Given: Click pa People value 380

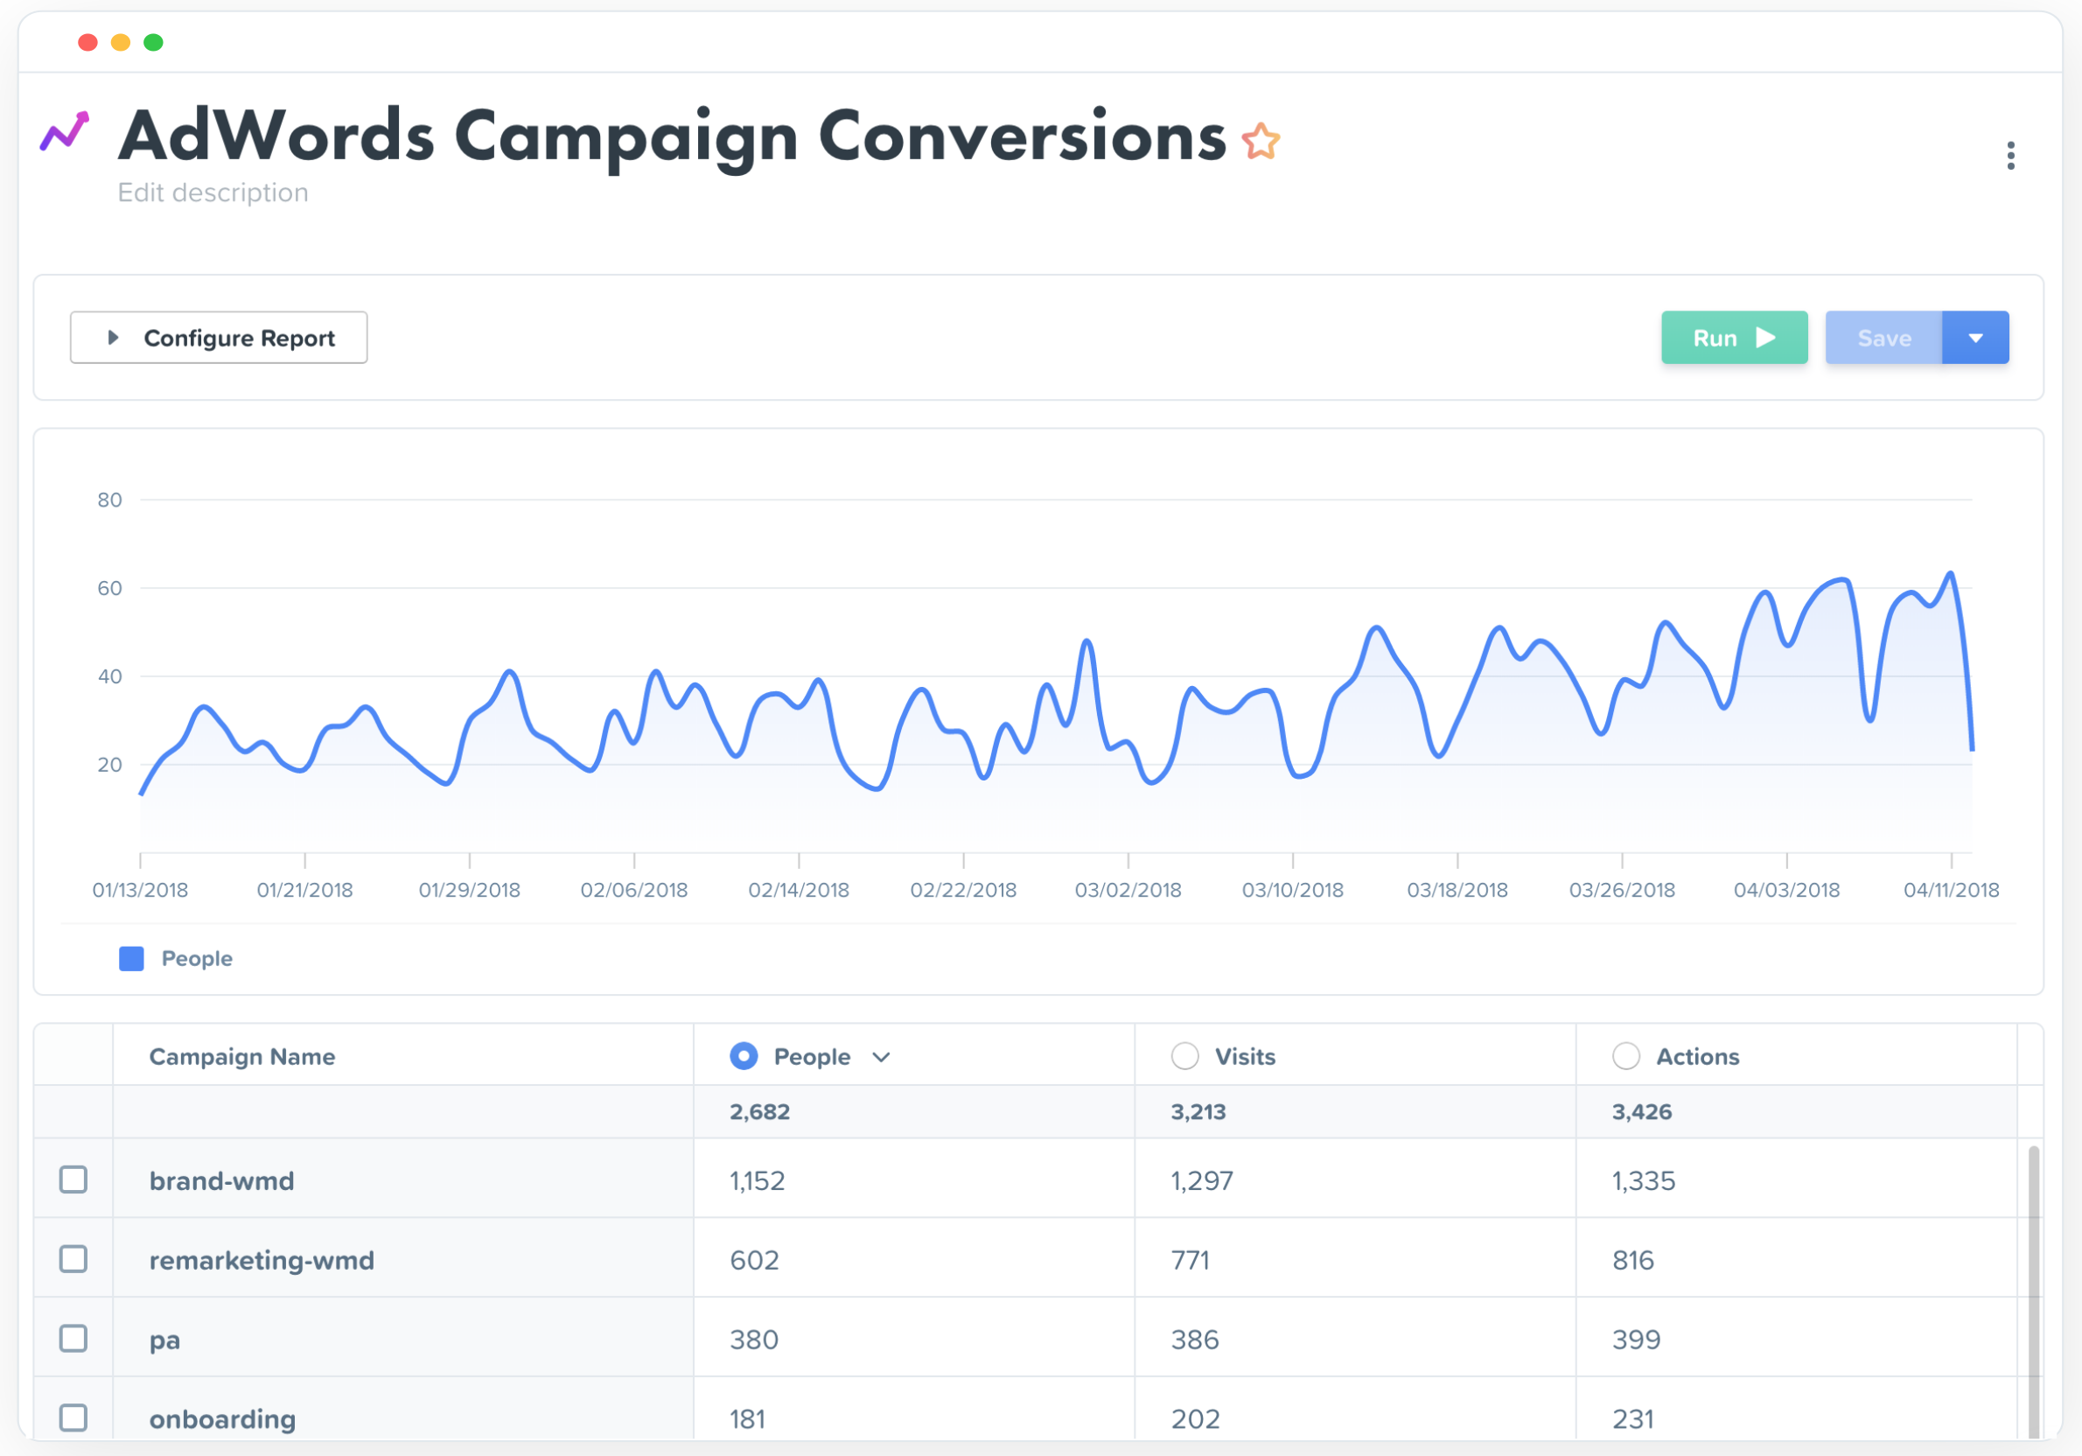Looking at the screenshot, I should 754,1340.
